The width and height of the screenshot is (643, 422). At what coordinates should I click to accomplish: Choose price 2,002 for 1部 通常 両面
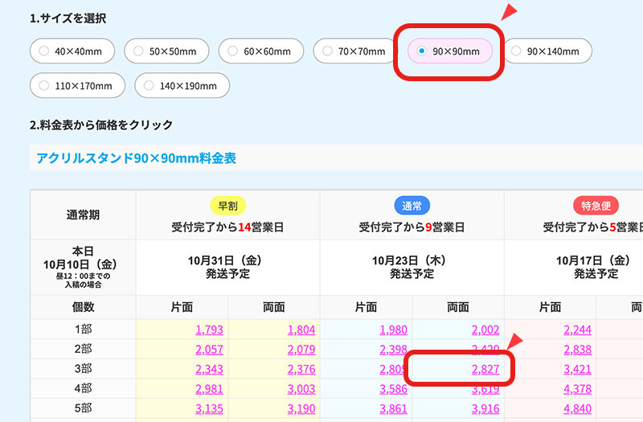click(485, 330)
